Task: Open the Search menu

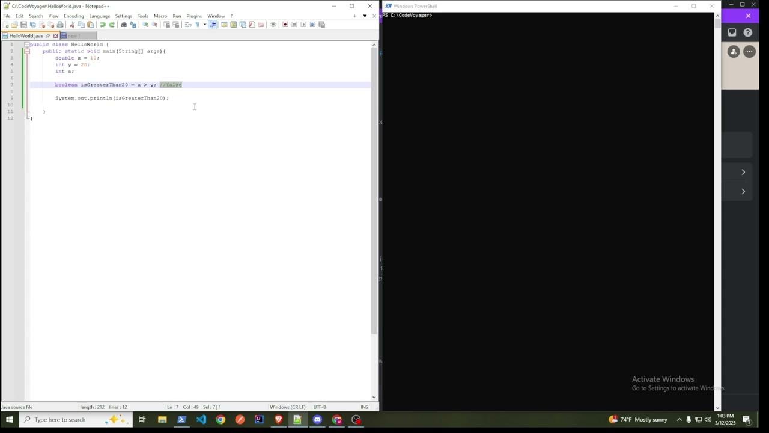Action: (x=36, y=16)
